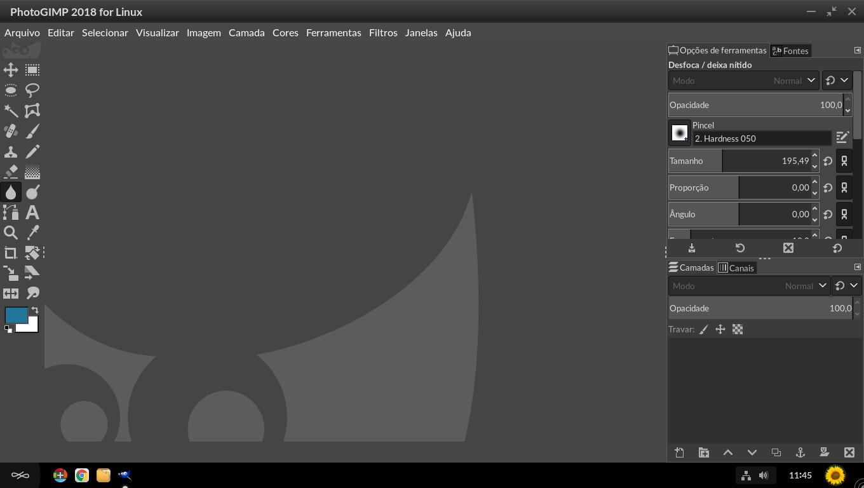
Task: Select the Move tool
Action: click(11, 70)
